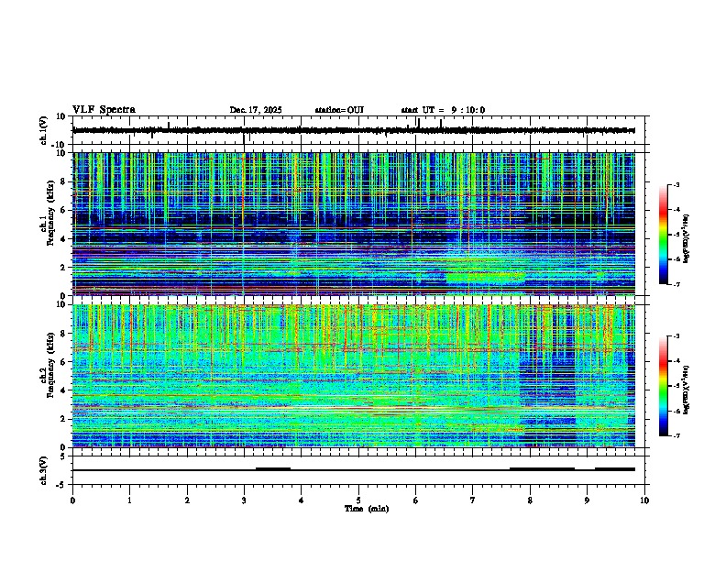Click the "ch.1(V)" waveform axis label
726x561 pixels.
pos(44,130)
